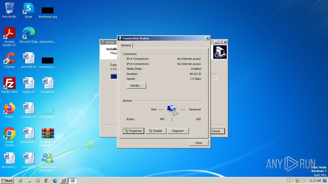
Task: Open Chrome from the taskbar
Action: [x=46, y=181]
